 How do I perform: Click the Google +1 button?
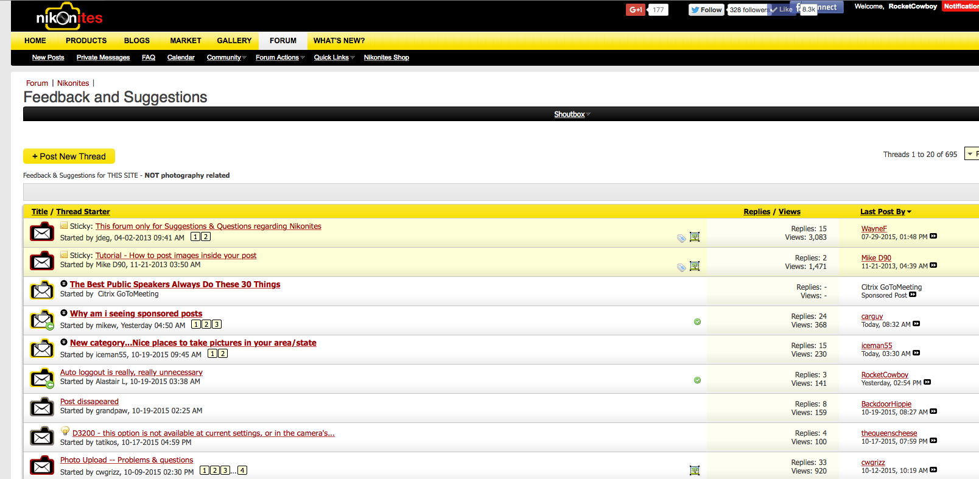(636, 10)
